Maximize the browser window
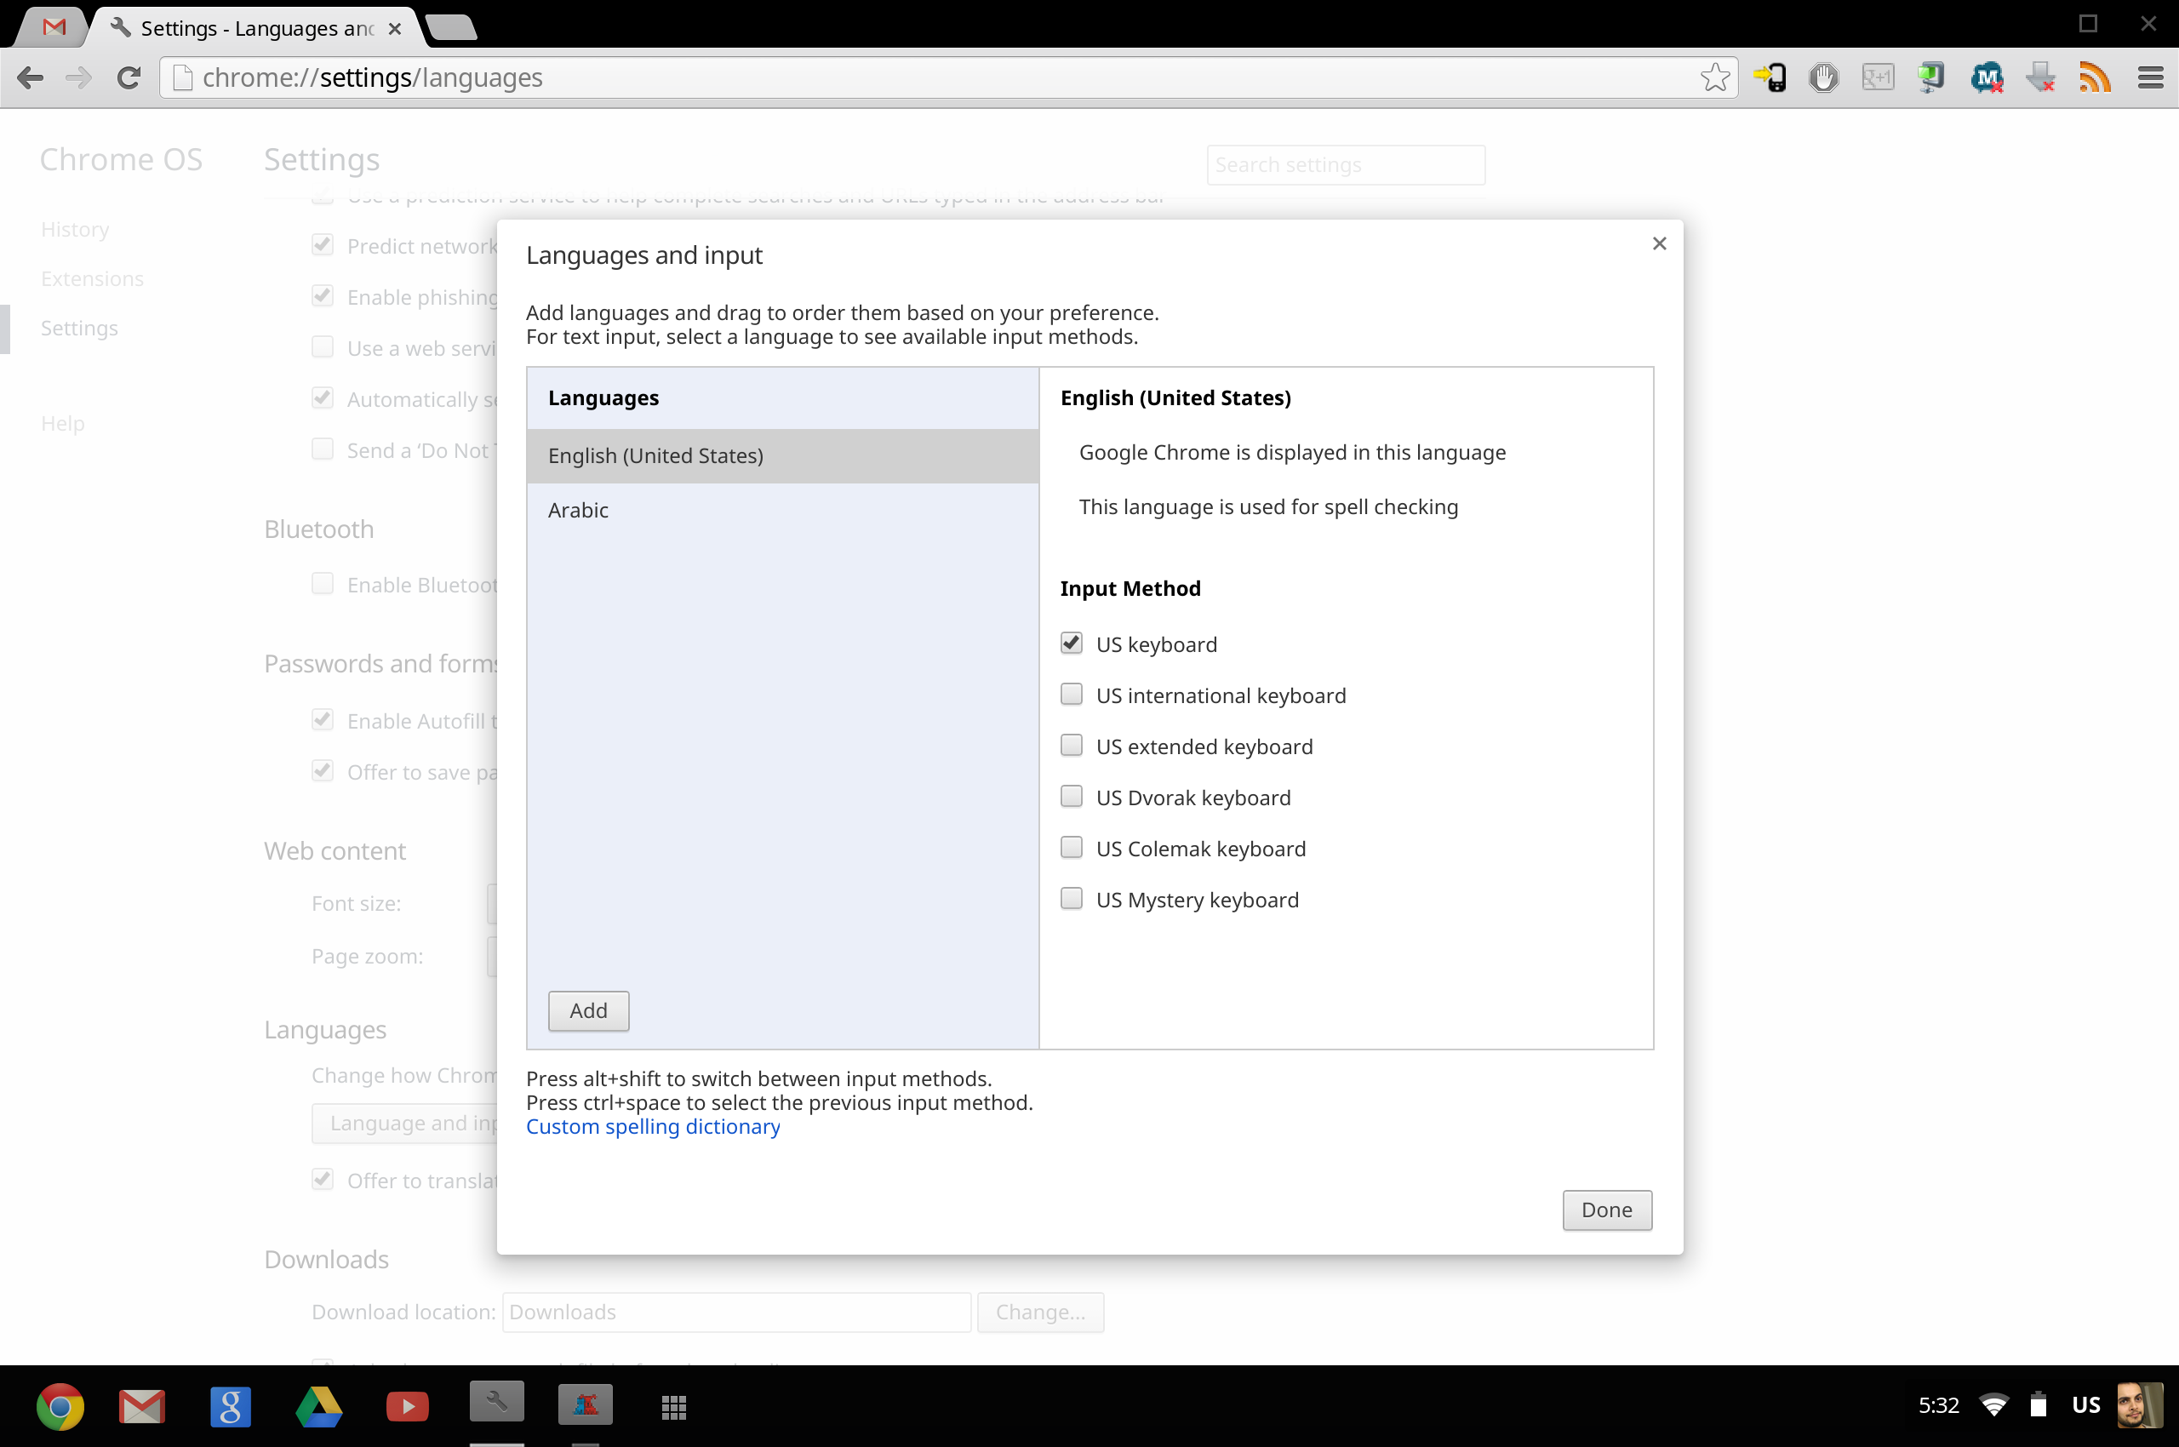 click(2088, 23)
